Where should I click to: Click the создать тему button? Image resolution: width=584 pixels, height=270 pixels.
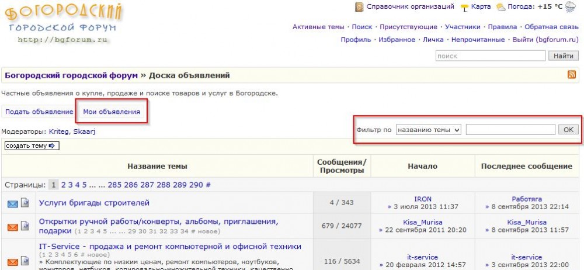click(x=32, y=146)
